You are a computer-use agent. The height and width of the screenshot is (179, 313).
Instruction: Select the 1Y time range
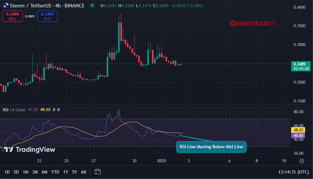tap(66, 172)
